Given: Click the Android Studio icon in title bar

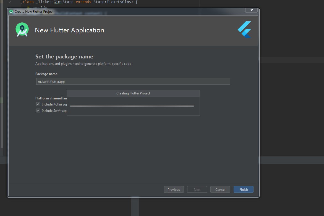Looking at the screenshot, I should coord(11,12).
